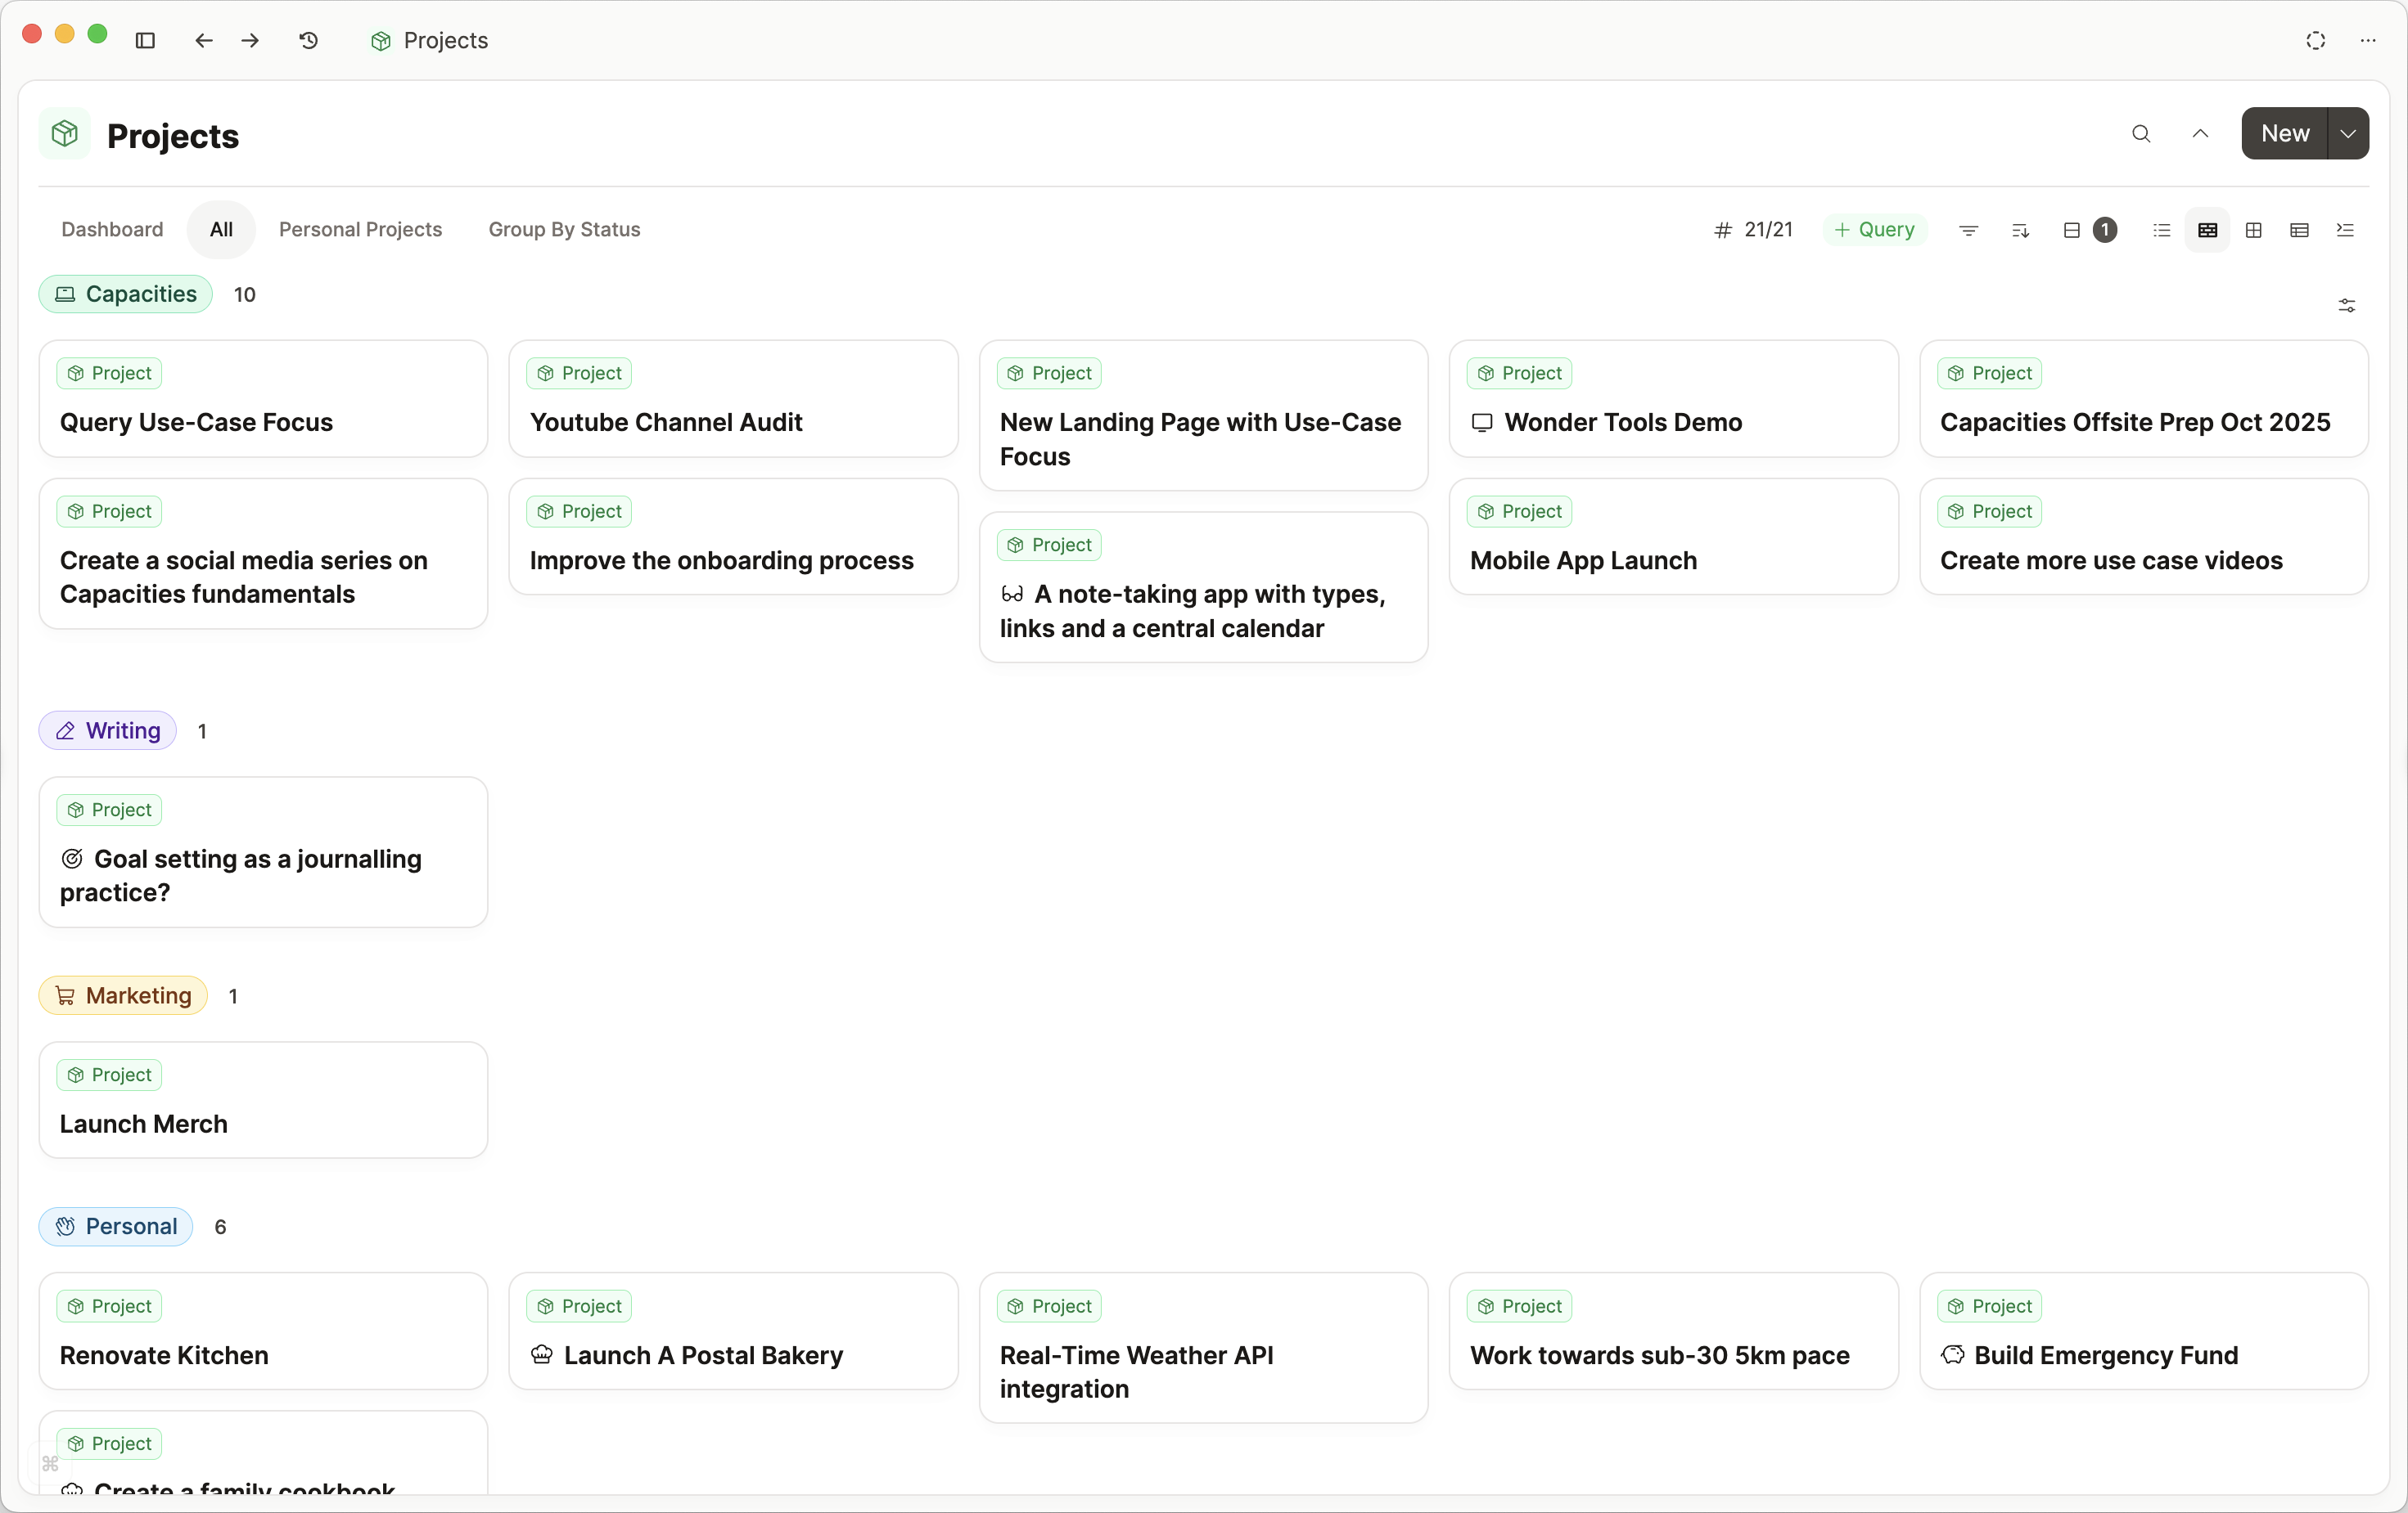2408x1513 pixels.
Task: Switch to bulleted list view
Action: coord(2161,230)
